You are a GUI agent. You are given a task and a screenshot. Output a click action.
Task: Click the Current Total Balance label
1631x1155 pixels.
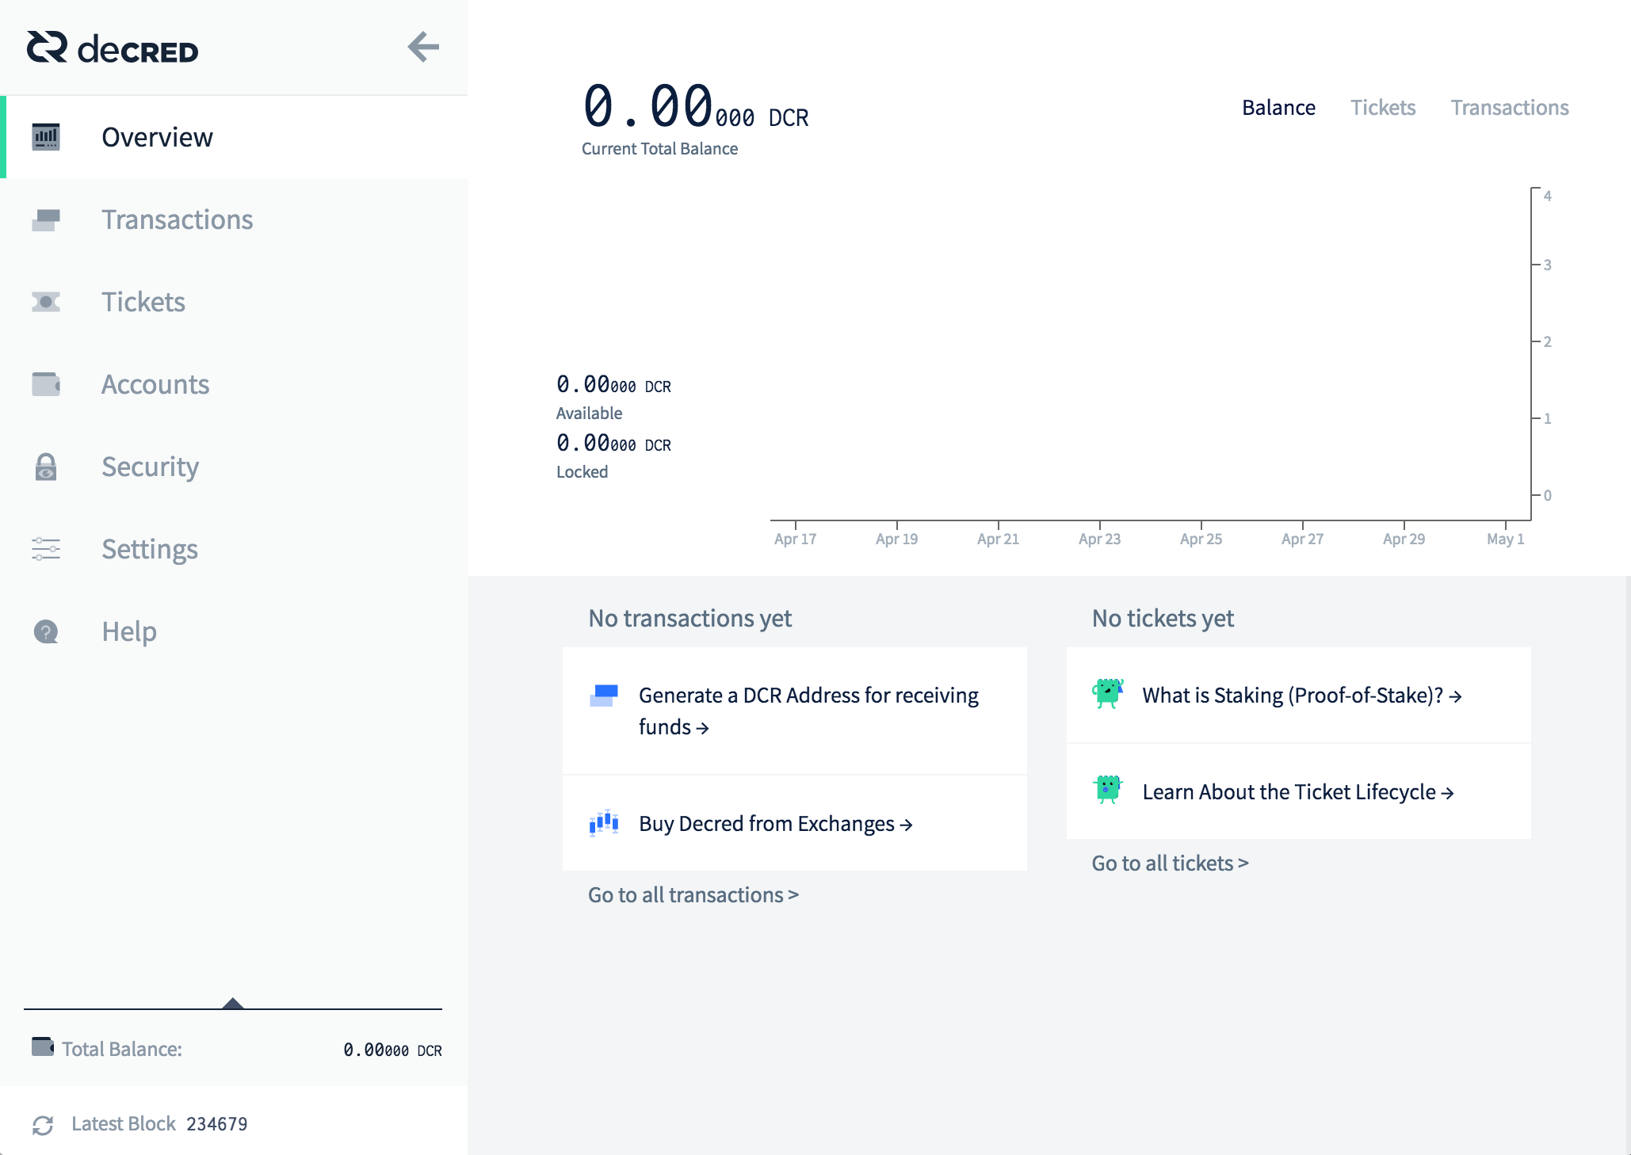659,149
